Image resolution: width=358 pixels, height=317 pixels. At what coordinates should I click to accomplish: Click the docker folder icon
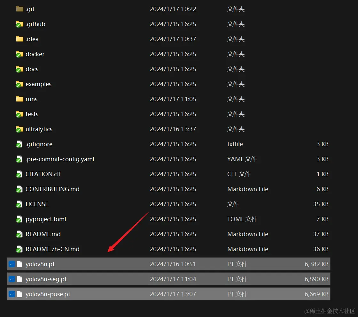pos(19,54)
